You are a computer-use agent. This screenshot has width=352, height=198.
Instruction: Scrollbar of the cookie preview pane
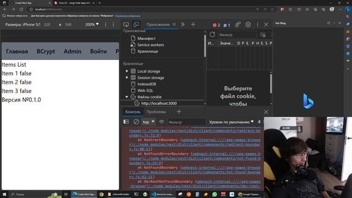point(271,84)
